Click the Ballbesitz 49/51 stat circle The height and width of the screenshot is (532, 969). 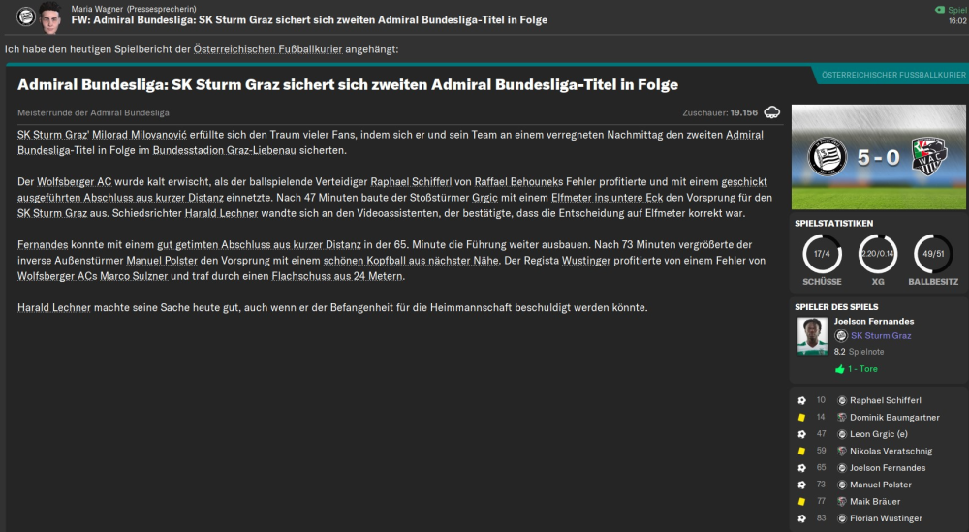tap(934, 254)
